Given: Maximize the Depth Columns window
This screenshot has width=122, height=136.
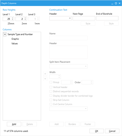Looking at the screenshot, I should (116, 3).
